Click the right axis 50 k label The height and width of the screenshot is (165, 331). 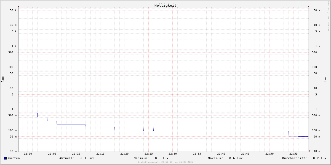coord(317,10)
